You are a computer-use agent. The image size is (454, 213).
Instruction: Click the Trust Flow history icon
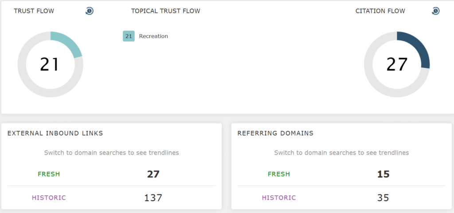click(x=90, y=11)
